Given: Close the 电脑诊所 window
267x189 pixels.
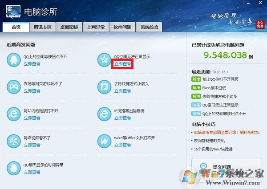Looking at the screenshot, I should 260,3.
